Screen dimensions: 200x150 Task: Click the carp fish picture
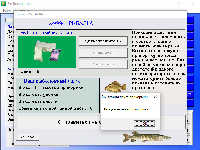point(115,87)
